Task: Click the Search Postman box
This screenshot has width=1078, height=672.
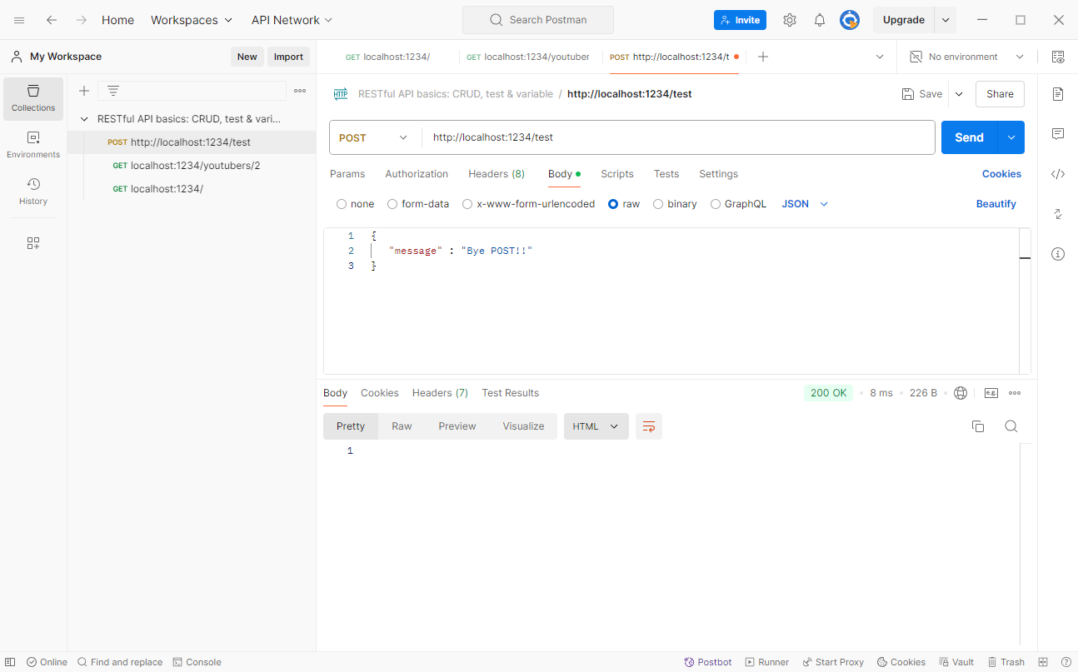Action: 538,20
